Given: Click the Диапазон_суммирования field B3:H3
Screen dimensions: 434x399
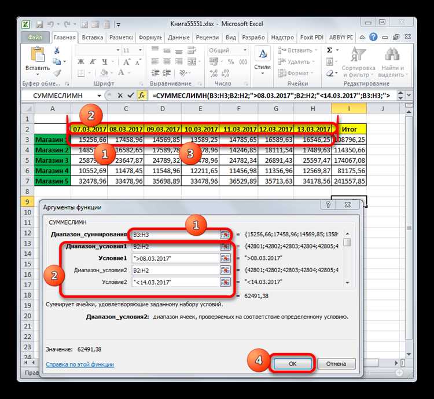Looking at the screenshot, I should coord(176,235).
